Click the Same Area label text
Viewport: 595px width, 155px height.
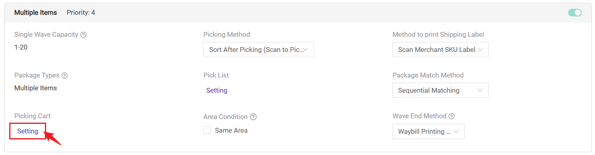(x=231, y=130)
